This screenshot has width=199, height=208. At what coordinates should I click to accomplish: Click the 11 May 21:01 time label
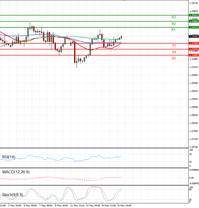(x=77, y=205)
